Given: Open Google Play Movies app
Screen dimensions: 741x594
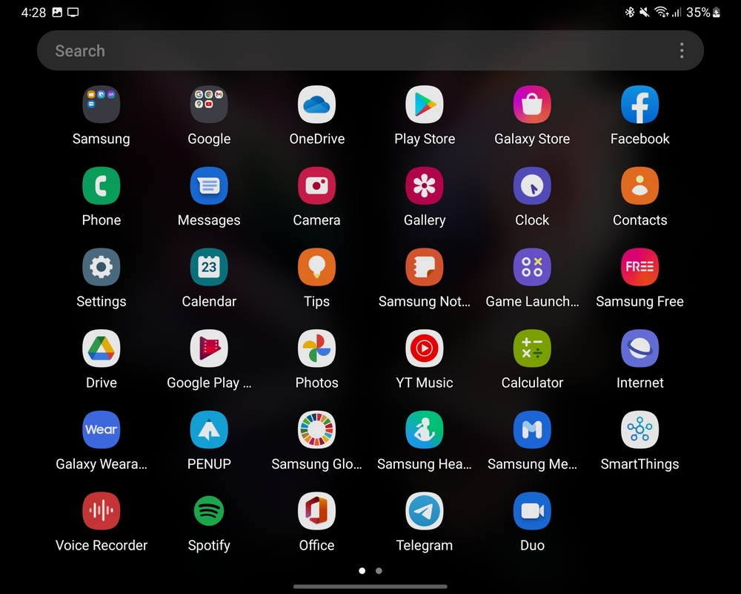Looking at the screenshot, I should 209,349.
